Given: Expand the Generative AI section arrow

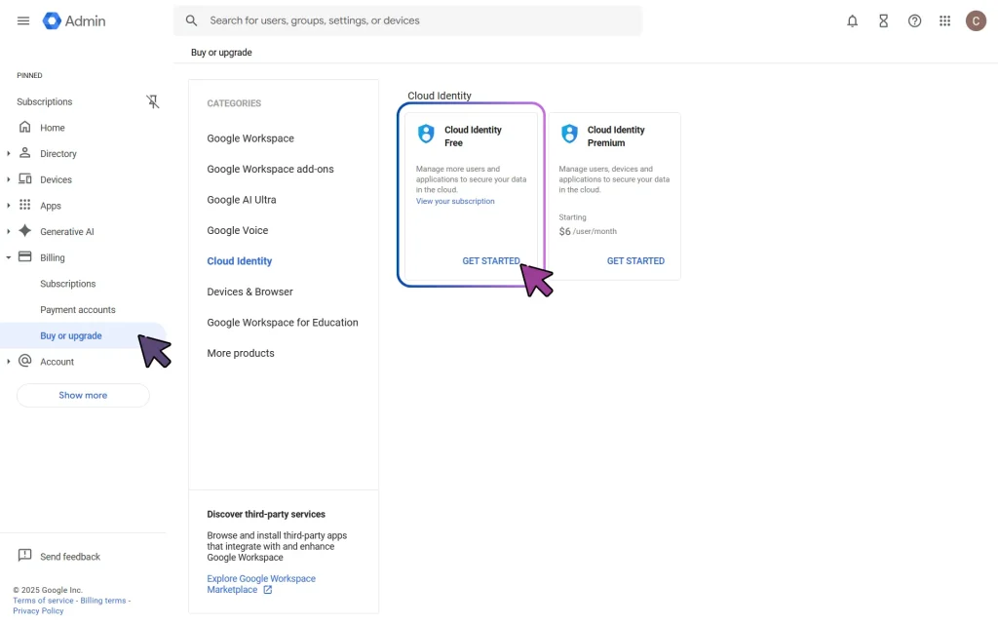Looking at the screenshot, I should point(8,232).
